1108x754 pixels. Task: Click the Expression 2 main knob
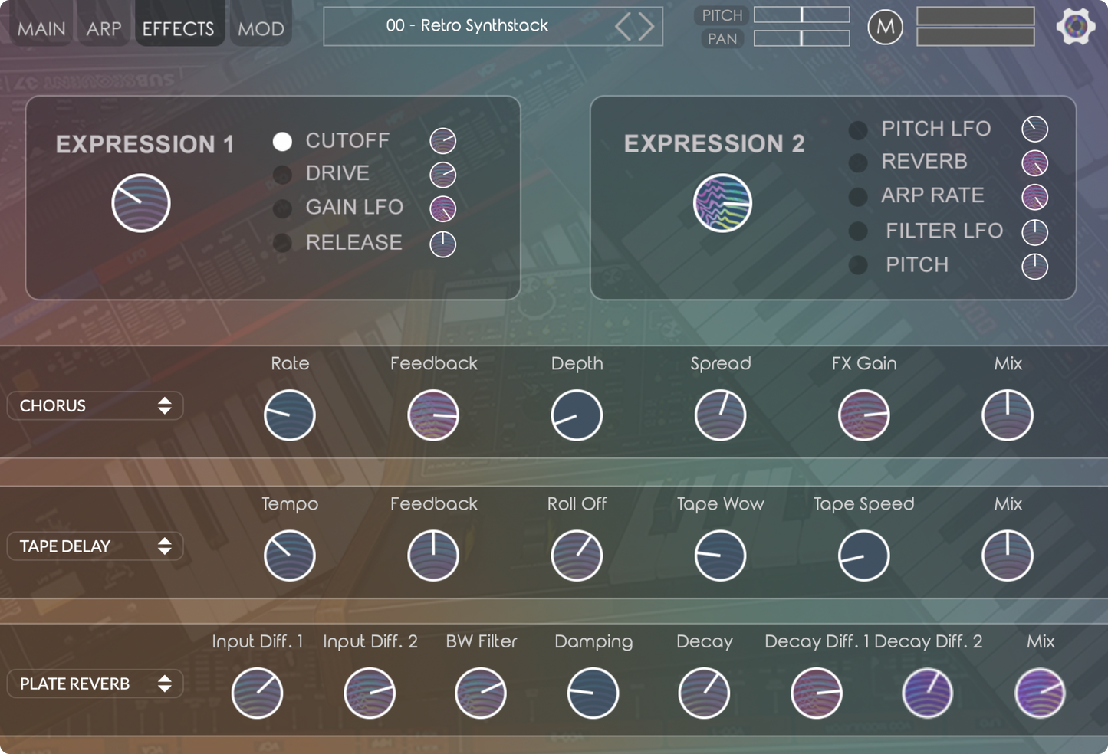(x=722, y=203)
